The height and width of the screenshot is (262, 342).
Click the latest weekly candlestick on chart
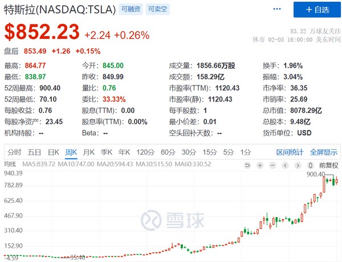(x=337, y=181)
